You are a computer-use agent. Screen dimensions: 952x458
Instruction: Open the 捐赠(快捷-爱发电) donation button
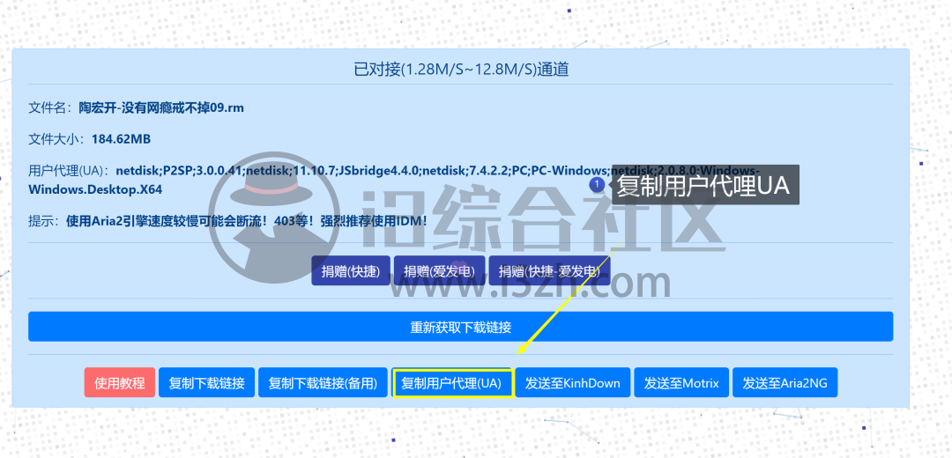[x=549, y=270]
